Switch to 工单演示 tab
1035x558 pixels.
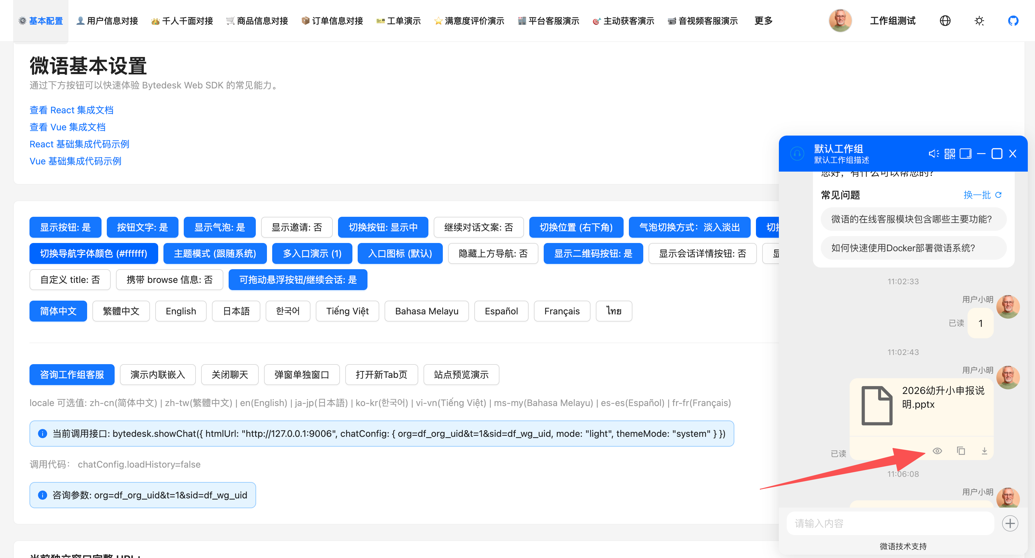click(399, 21)
